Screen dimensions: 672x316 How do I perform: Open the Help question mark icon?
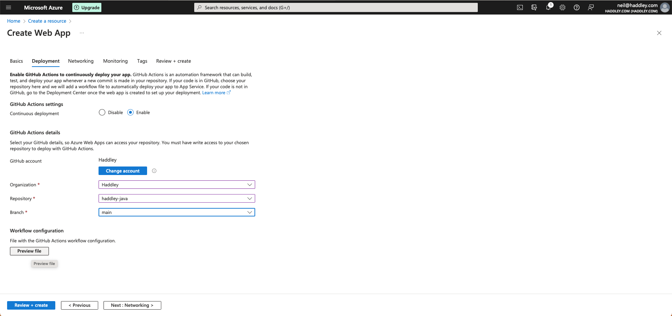pos(577,7)
